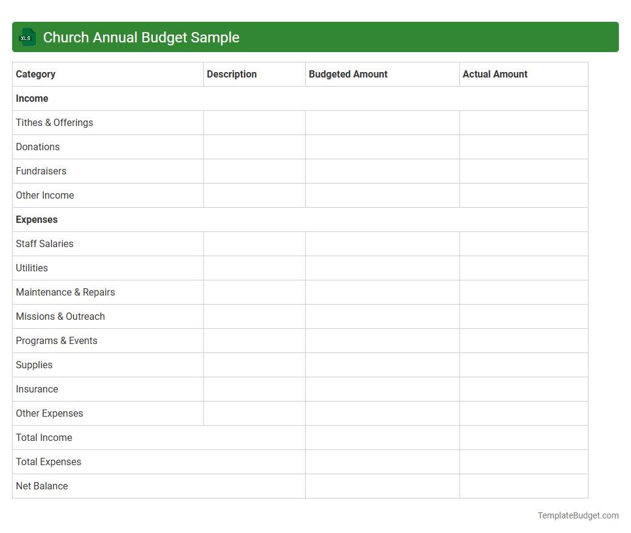
Task: Select the Missions & Outreach row
Action: coord(60,316)
